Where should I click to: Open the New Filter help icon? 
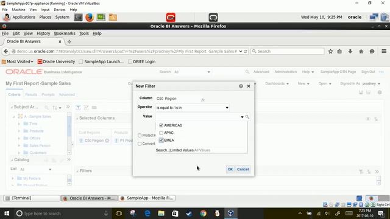(x=241, y=86)
